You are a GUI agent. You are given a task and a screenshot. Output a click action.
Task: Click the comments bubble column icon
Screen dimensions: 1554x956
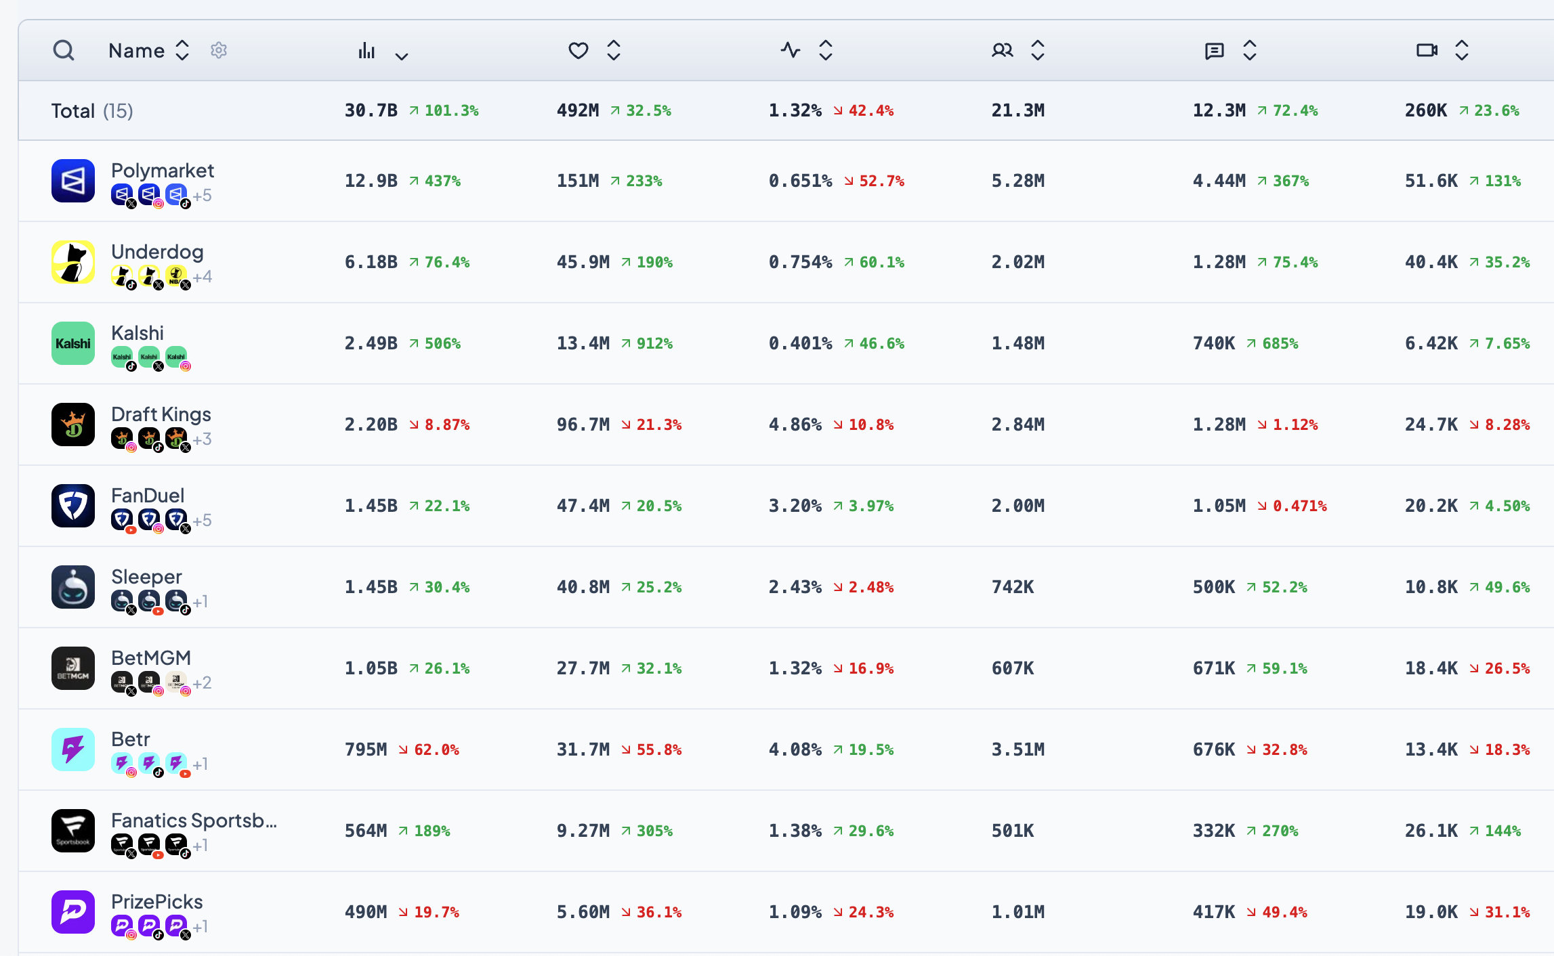point(1214,51)
